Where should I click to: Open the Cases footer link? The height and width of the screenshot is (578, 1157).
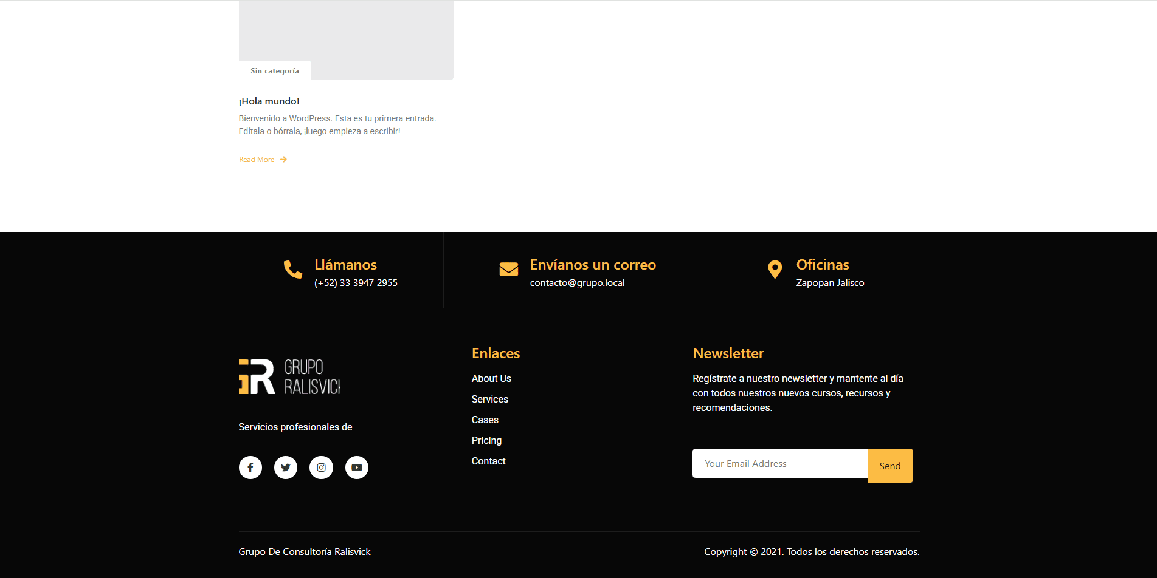click(x=485, y=420)
